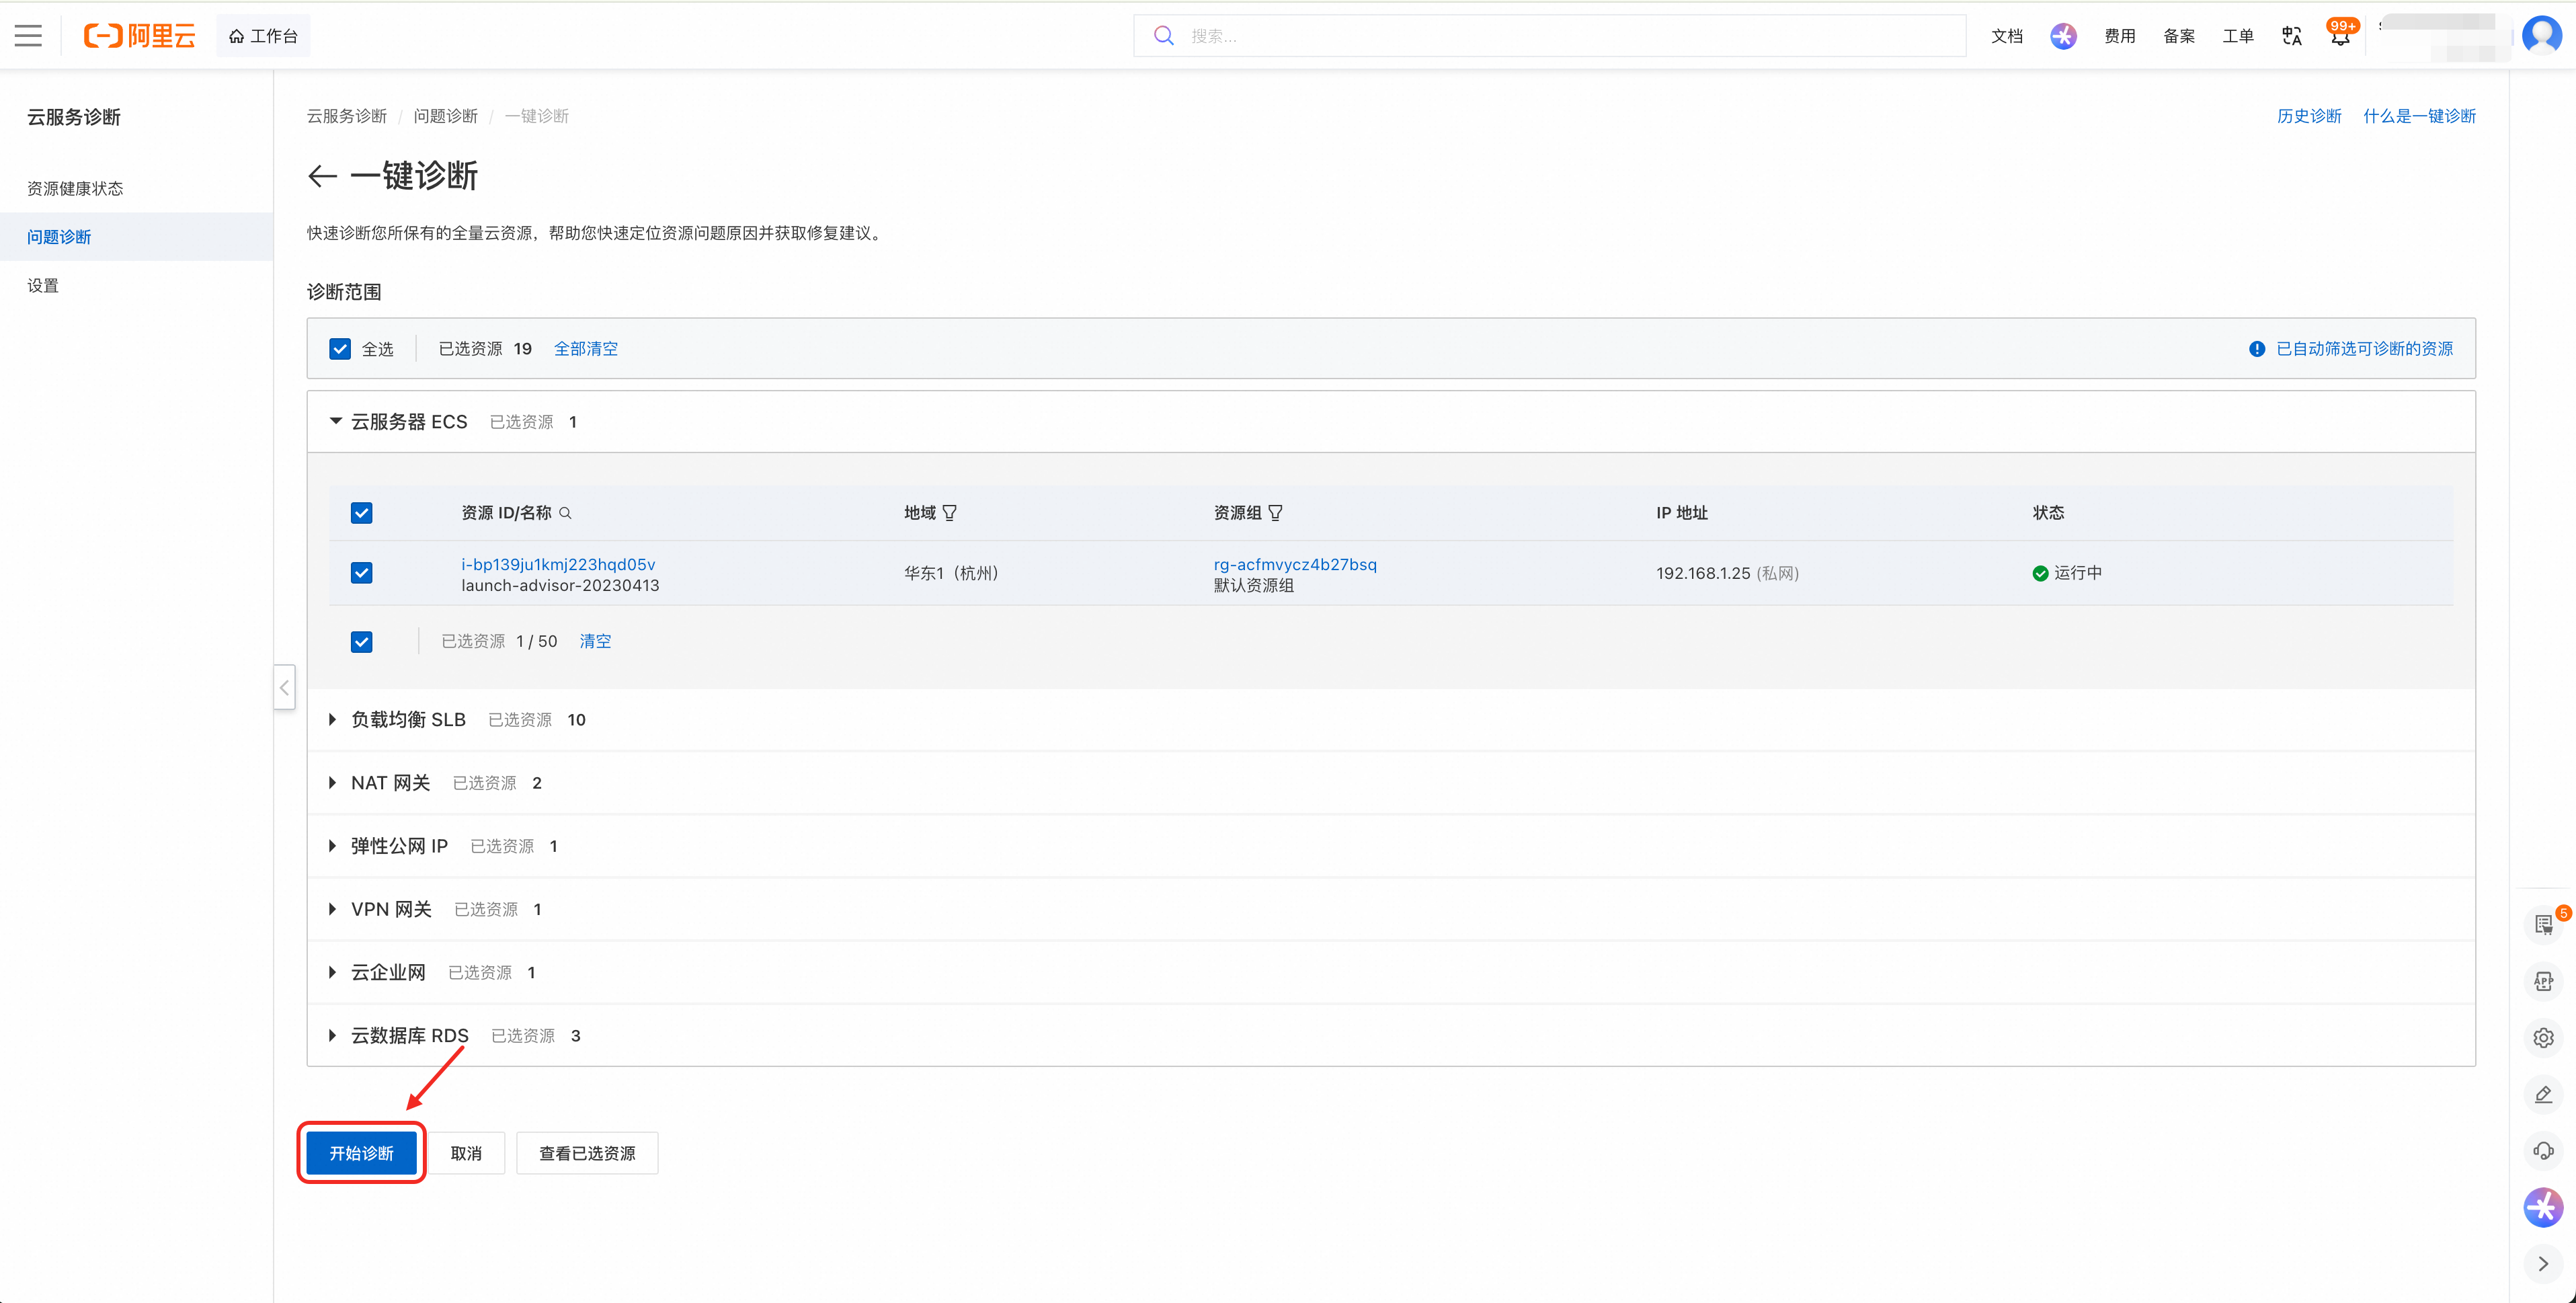Open the hamburger navigation menu
This screenshot has width=2576, height=1303.
click(28, 36)
